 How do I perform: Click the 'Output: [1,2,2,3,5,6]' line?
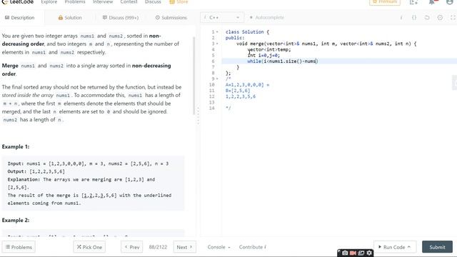[36, 171]
